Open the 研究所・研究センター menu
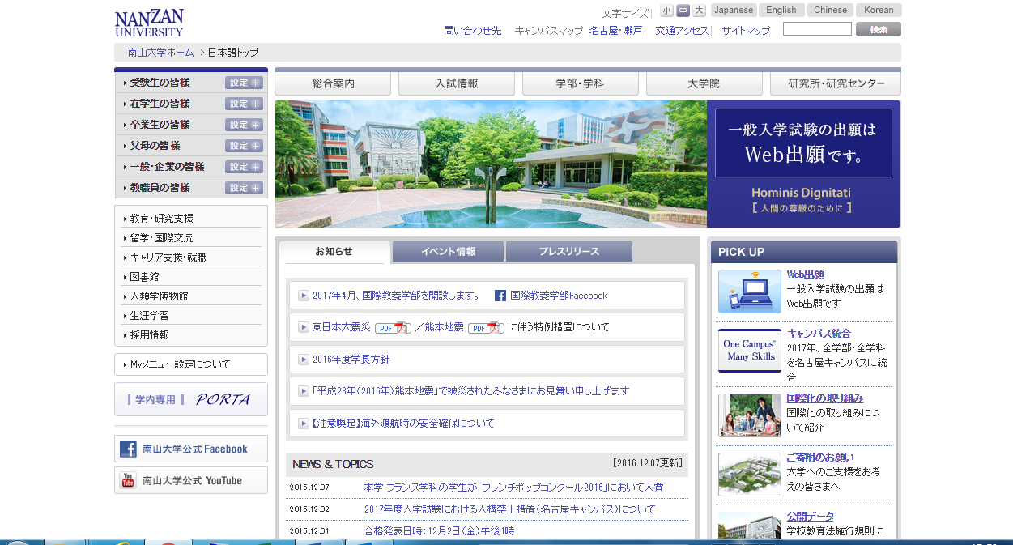 click(x=836, y=83)
